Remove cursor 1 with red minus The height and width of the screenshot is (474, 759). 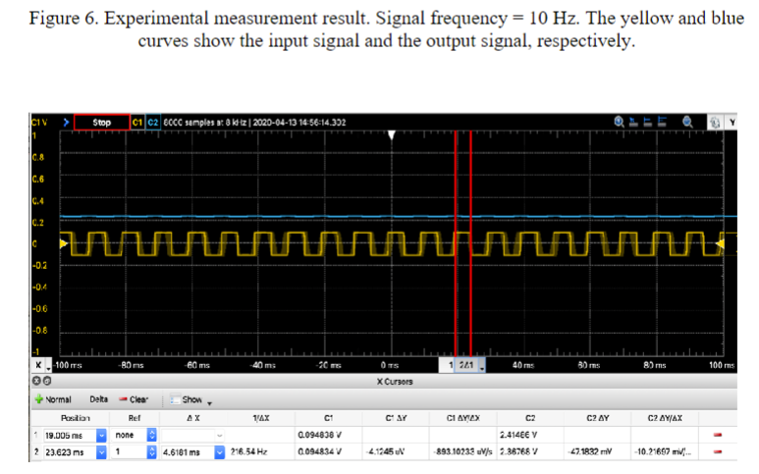pyautogui.click(x=718, y=435)
